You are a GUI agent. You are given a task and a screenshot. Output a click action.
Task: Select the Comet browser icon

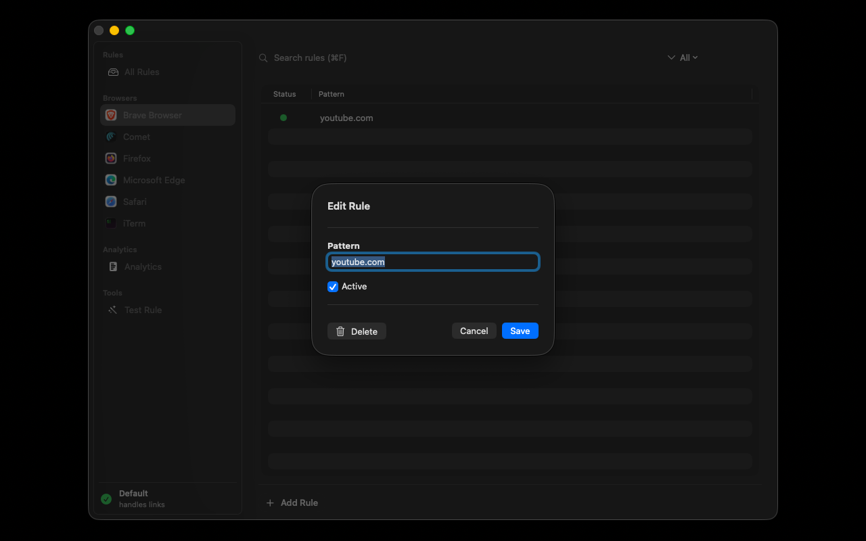coord(111,137)
